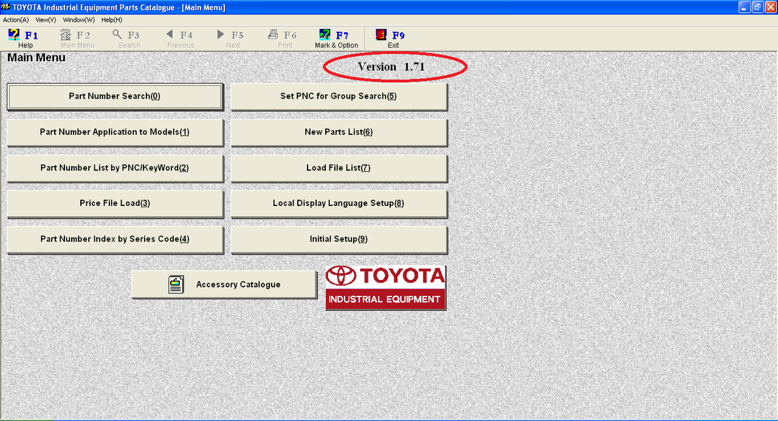Open Part Number Search(0)

115,97
